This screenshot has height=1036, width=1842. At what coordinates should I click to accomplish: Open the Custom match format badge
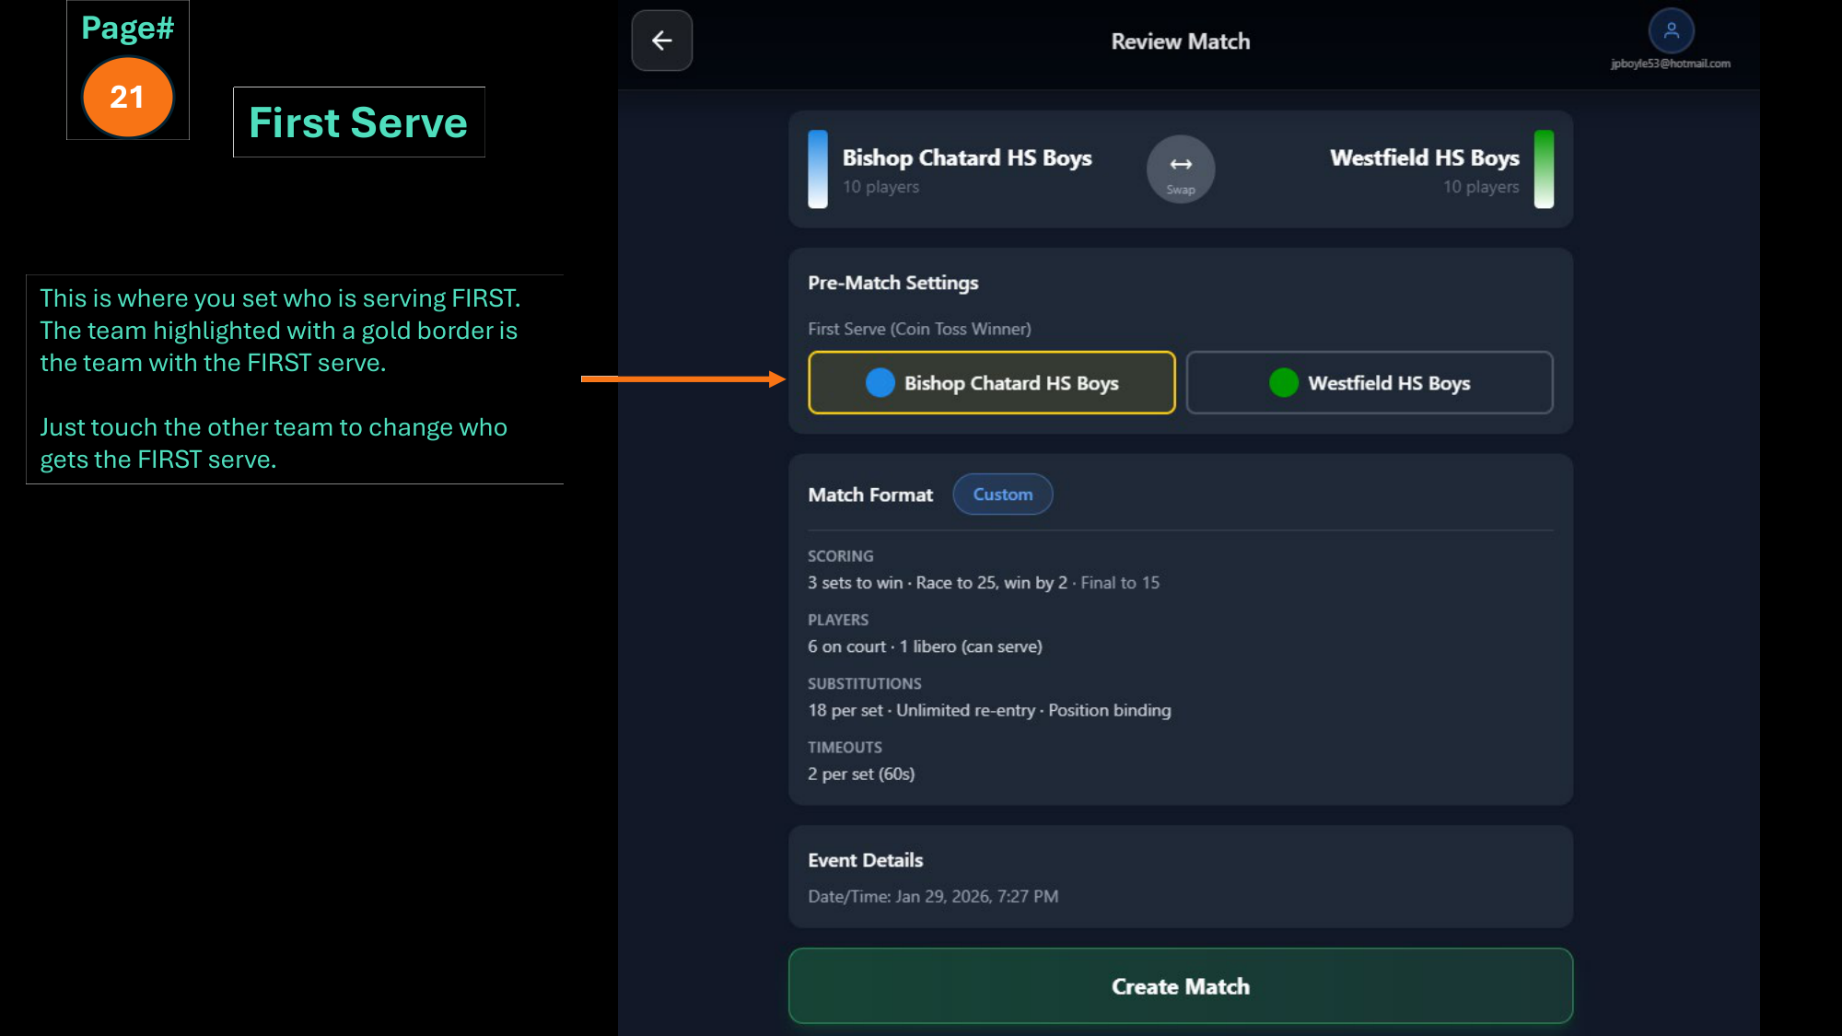pos(1002,495)
